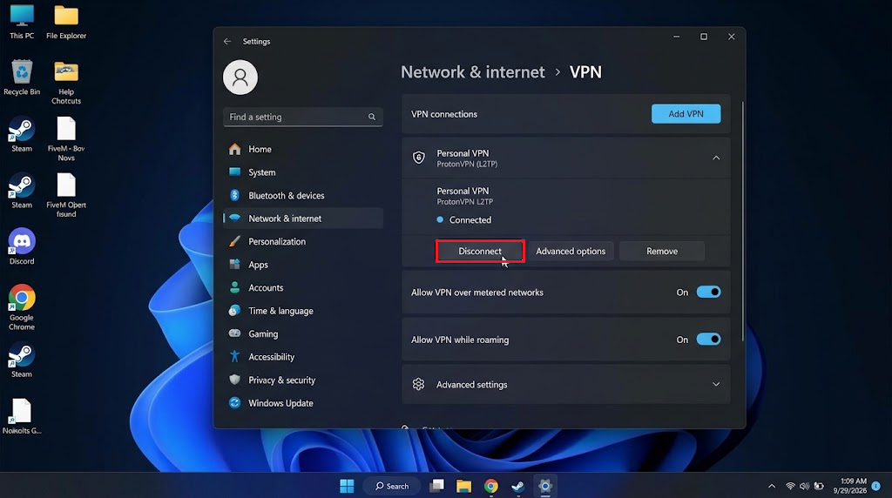
Task: Open Steam shortcut below Google Chrome
Action: click(22, 360)
